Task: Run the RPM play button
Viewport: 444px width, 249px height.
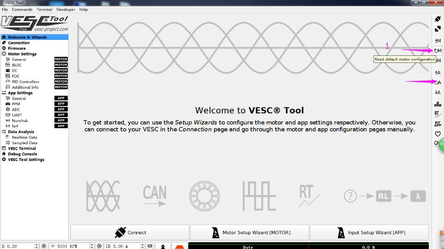Action: (99, 246)
